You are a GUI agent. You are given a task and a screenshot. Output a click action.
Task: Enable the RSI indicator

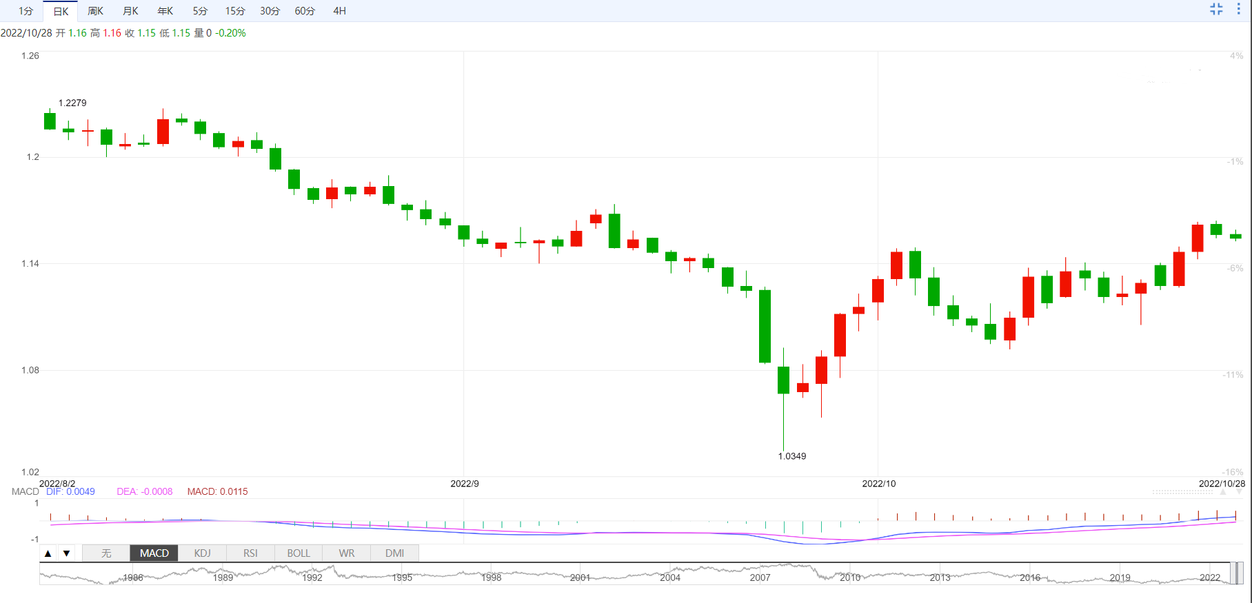coord(250,553)
